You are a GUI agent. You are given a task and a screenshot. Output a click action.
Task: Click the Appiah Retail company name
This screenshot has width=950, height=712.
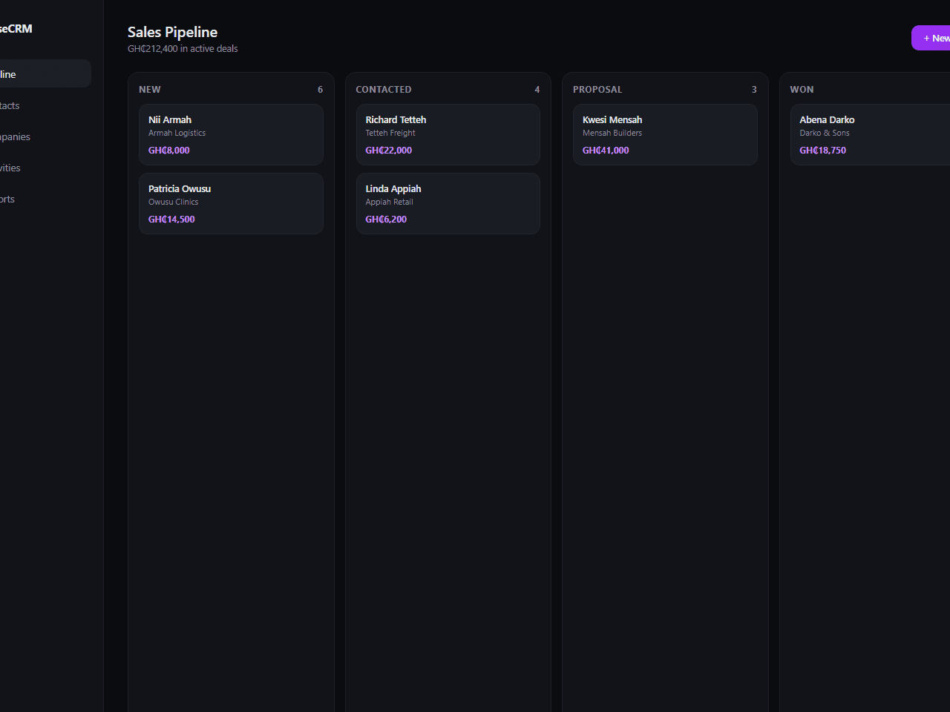[x=389, y=202]
